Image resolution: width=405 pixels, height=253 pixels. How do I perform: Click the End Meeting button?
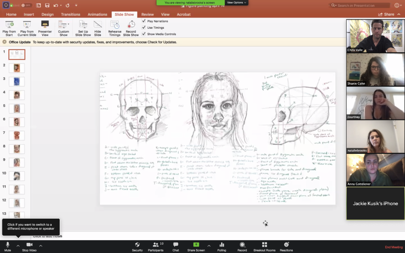394,247
